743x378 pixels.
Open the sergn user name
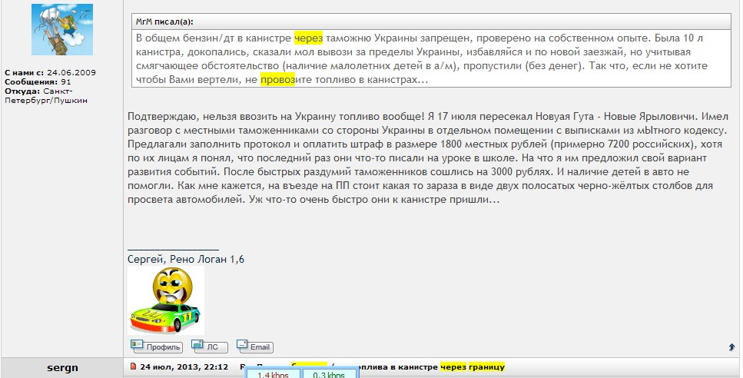click(61, 368)
